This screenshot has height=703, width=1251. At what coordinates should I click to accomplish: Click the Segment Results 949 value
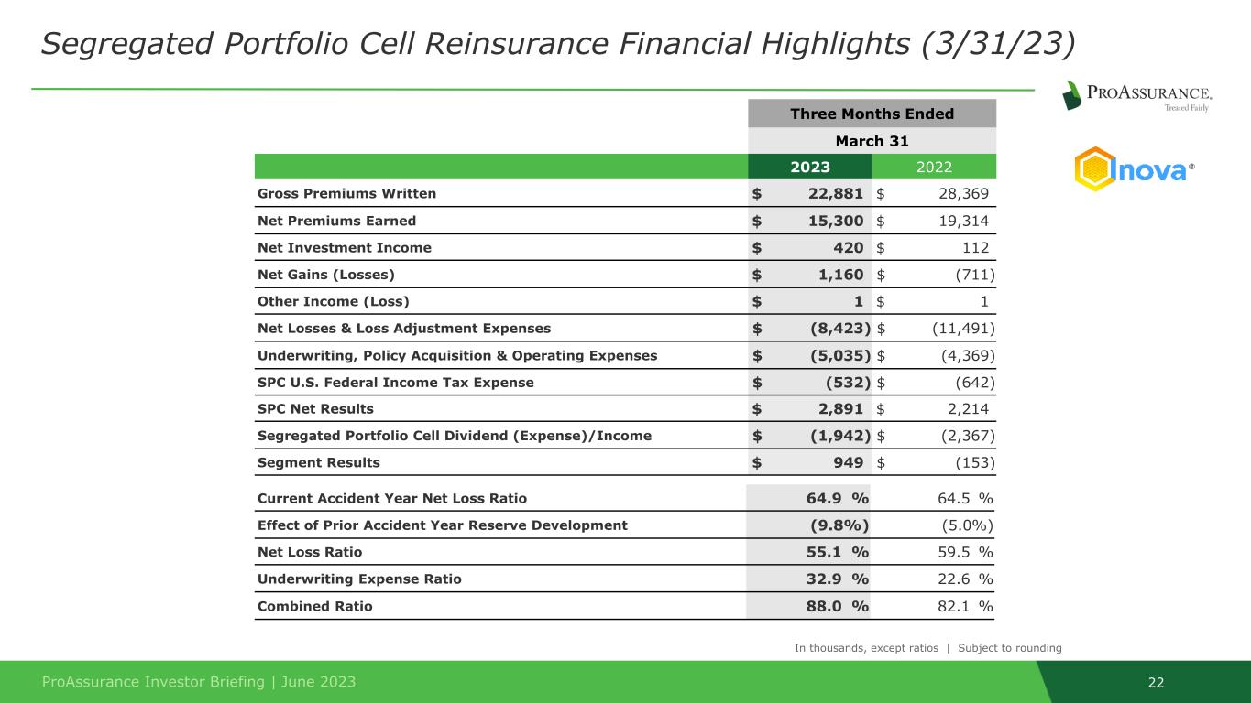tap(851, 462)
